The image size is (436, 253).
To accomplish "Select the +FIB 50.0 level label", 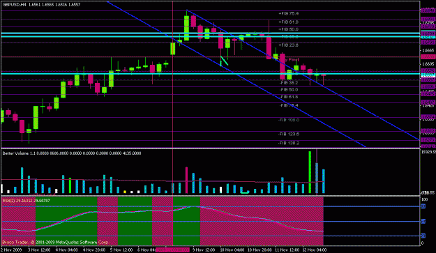I will click(288, 29).
